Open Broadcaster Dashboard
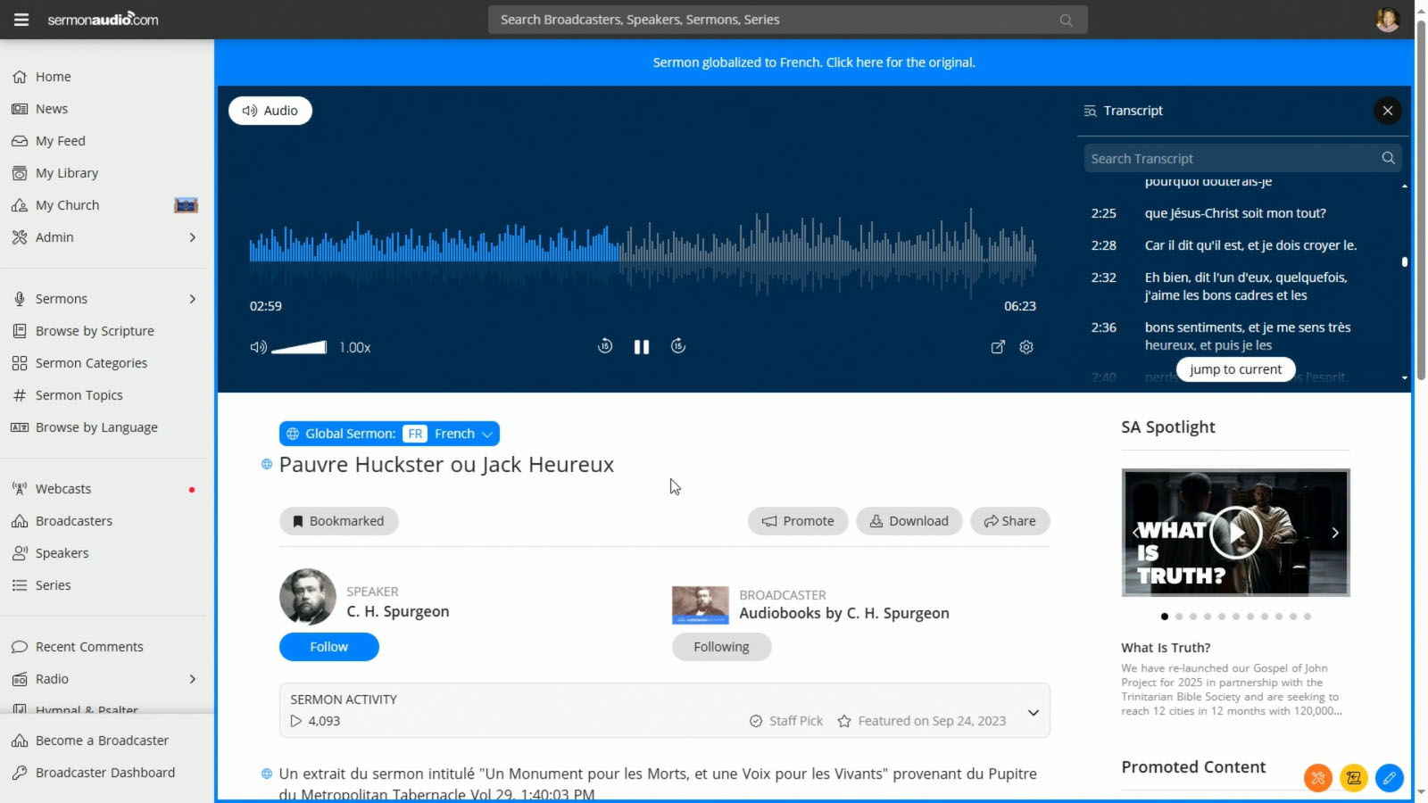Viewport: 1428px width, 803px height. (107, 773)
